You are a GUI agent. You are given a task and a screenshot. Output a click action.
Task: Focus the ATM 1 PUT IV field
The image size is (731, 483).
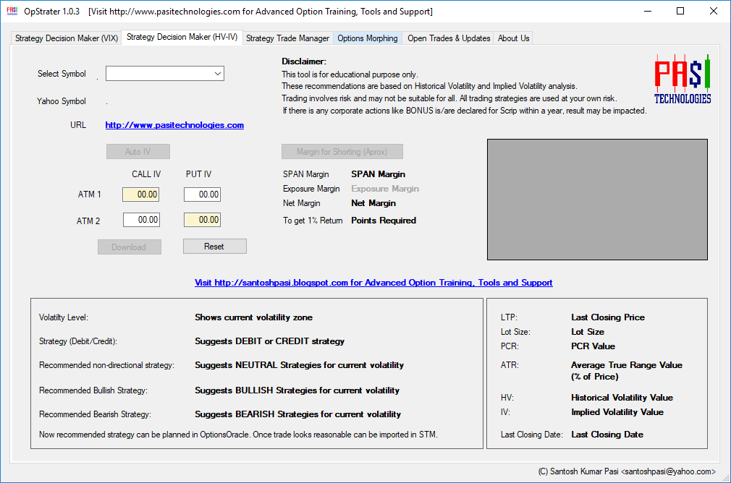203,195
